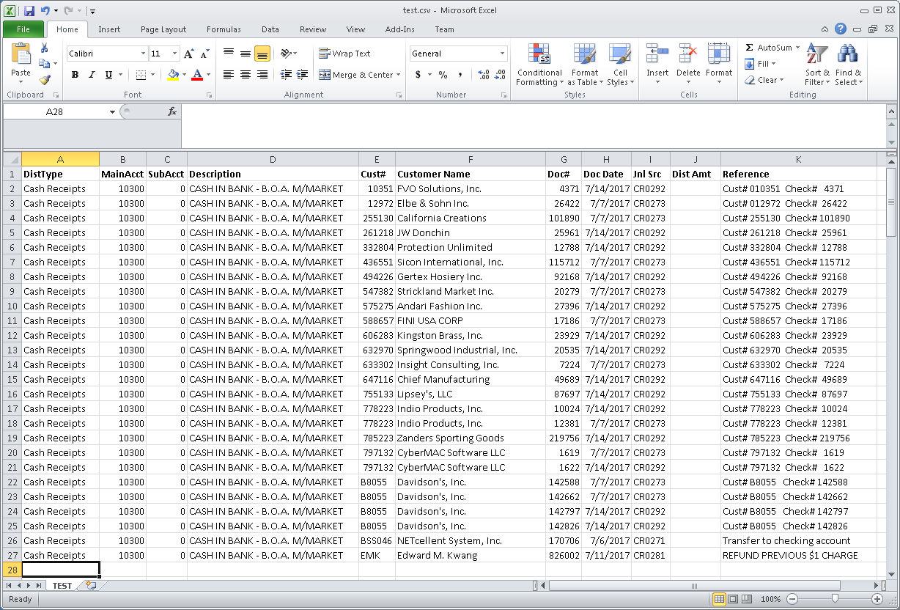Toggle Italic formatting
Screen dimensions: 900x610
pyautogui.click(x=92, y=75)
